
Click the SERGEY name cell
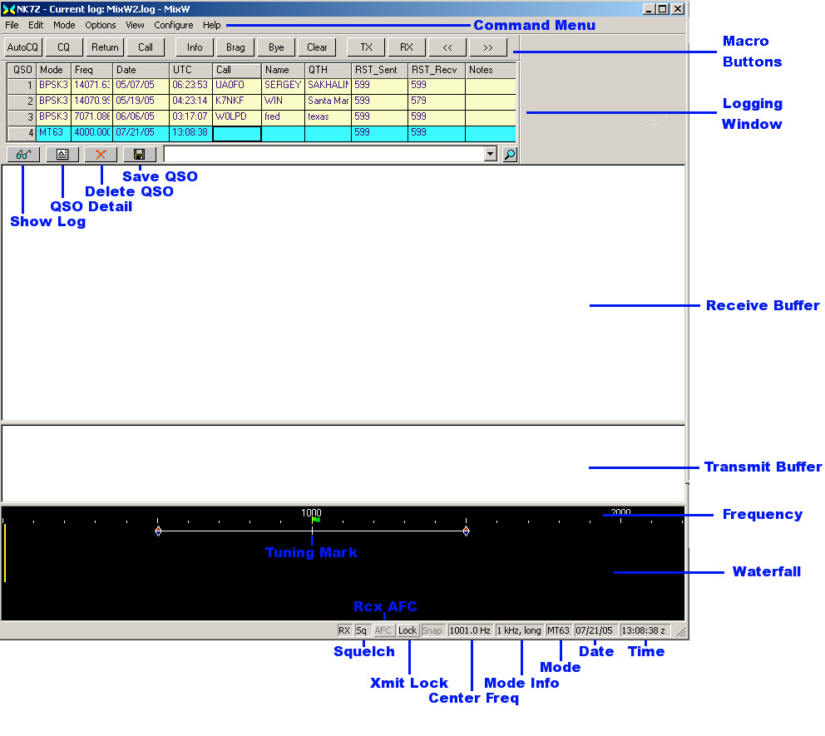click(x=283, y=85)
